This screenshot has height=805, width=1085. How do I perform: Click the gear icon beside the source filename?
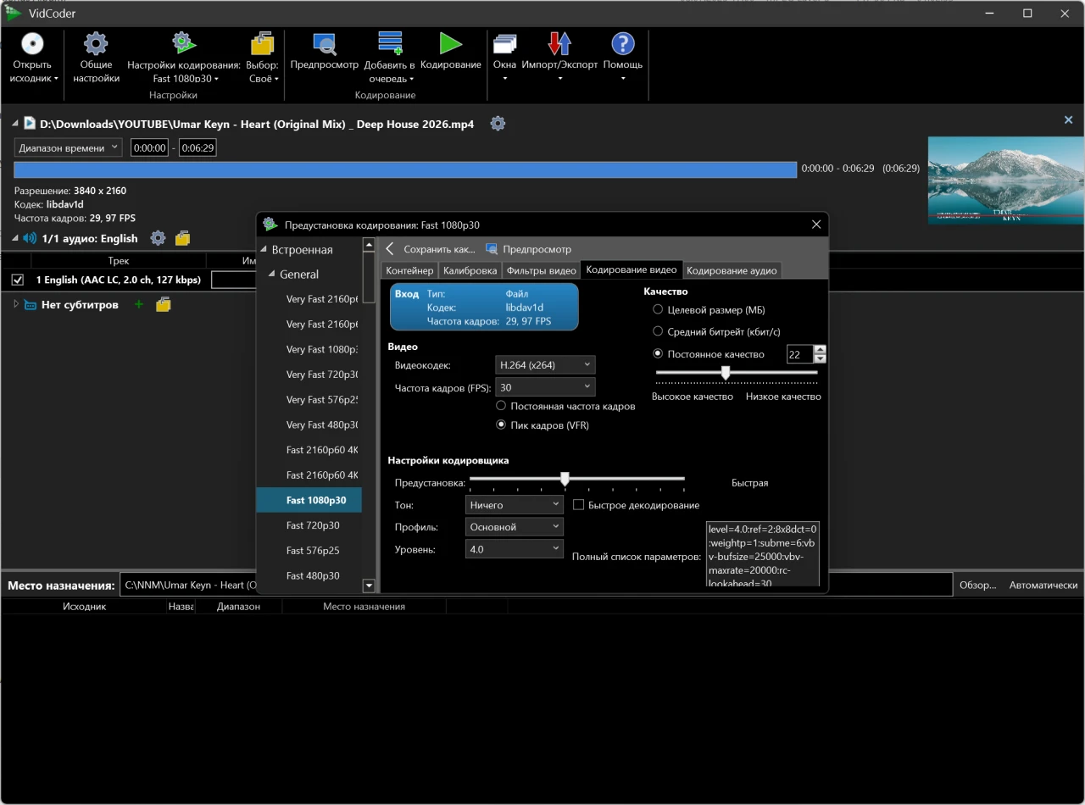click(x=498, y=124)
